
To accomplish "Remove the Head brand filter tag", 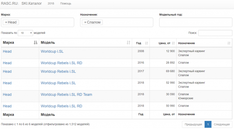I will click(6, 22).
